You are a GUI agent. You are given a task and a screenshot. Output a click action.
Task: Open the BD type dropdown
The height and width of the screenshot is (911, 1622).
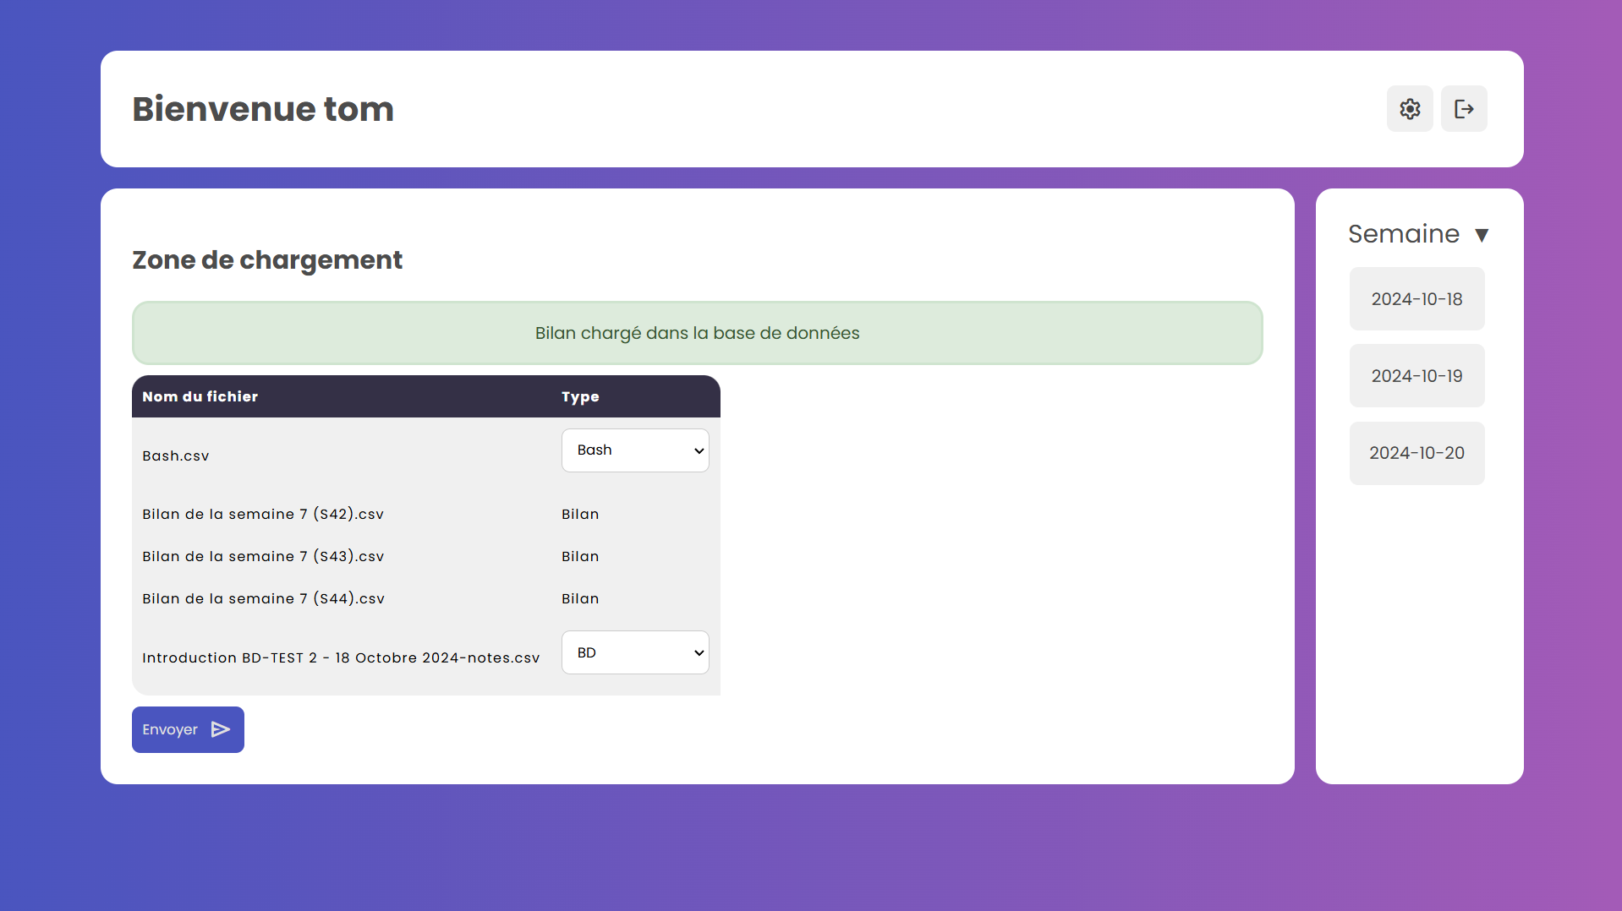[634, 652]
